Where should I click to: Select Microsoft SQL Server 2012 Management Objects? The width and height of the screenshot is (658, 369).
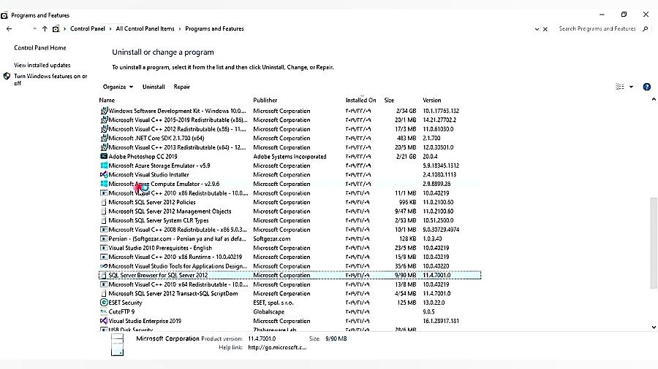pos(290,211)
